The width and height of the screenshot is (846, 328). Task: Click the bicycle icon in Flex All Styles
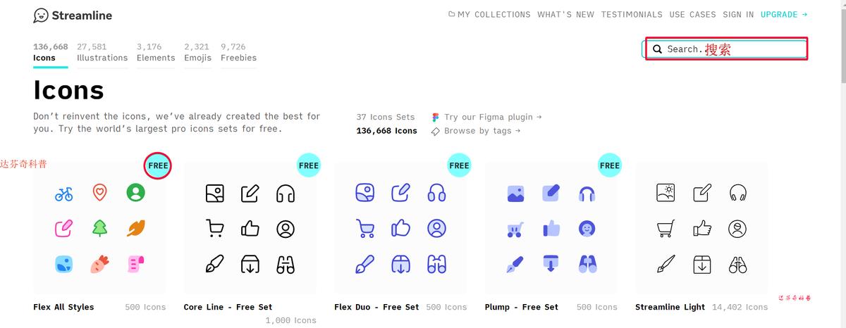pos(64,194)
